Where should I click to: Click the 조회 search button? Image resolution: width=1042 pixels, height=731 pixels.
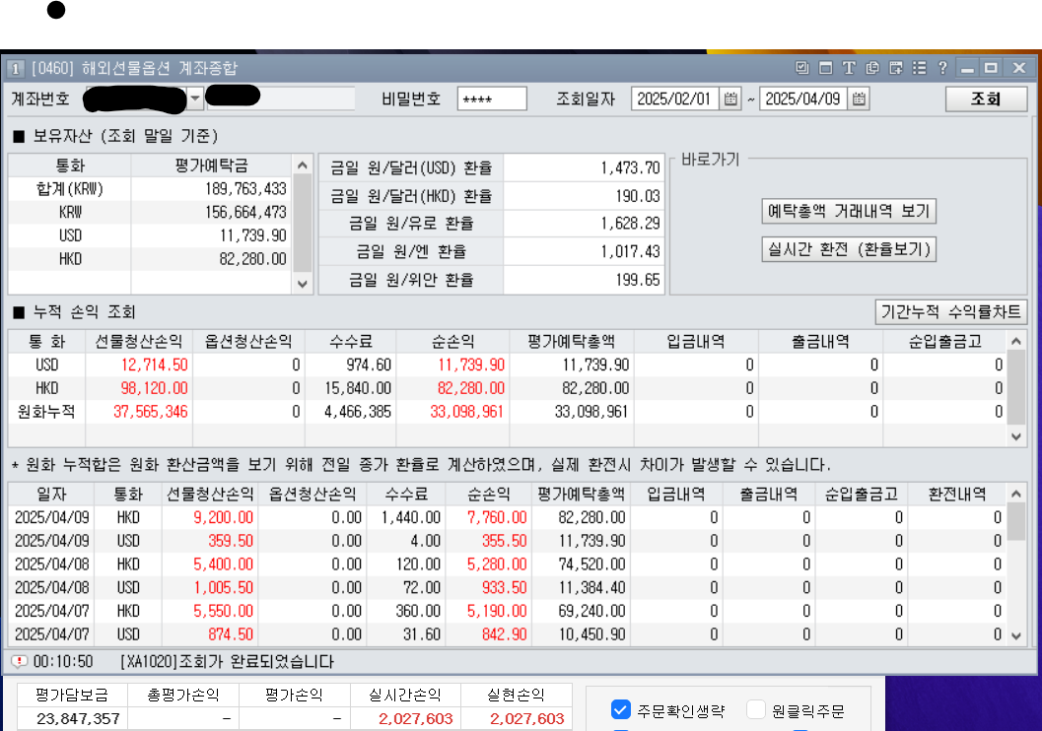tap(986, 99)
